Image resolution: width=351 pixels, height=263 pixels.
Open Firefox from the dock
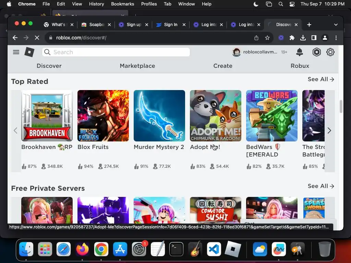point(82,249)
